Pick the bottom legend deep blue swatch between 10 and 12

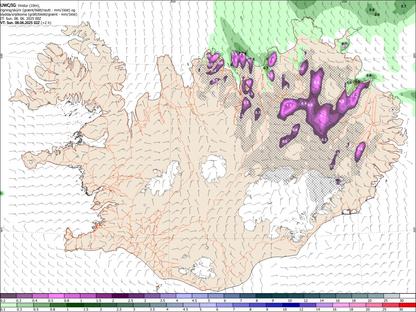(x=291, y=305)
